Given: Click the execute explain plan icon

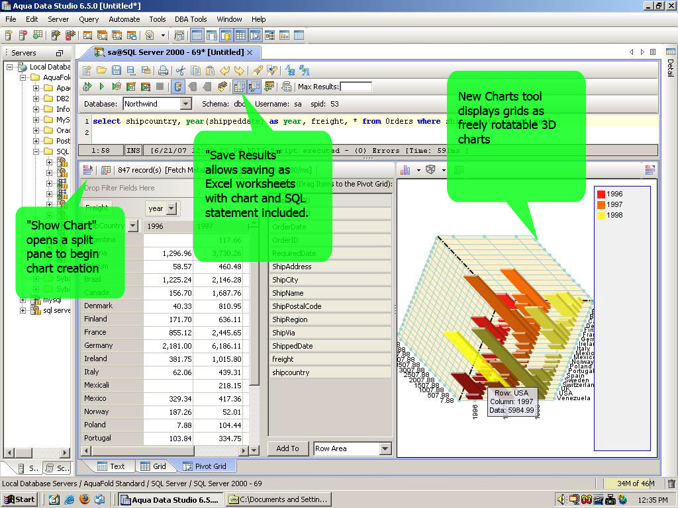Looking at the screenshot, I should 117,87.
